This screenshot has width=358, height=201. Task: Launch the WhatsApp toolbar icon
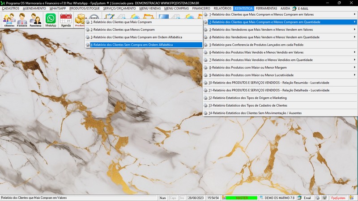pos(51,20)
